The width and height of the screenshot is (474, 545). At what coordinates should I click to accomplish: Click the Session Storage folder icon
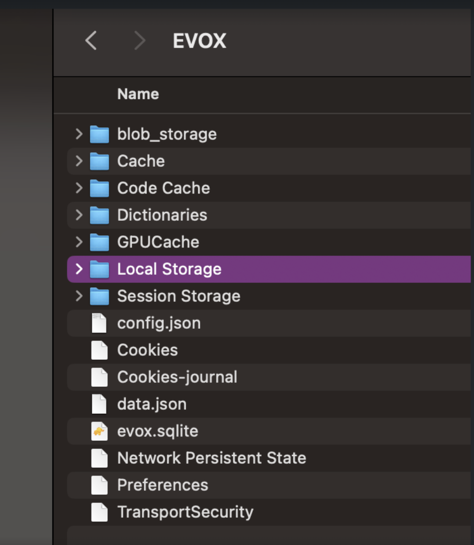tap(100, 296)
